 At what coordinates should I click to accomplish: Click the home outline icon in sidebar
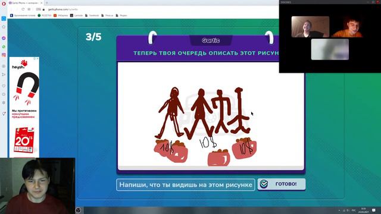click(x=4, y=27)
